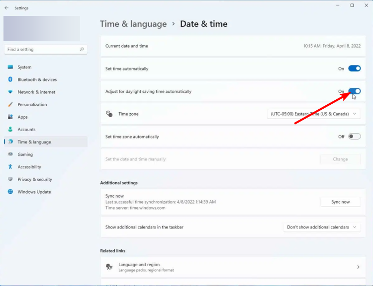Image resolution: width=373 pixels, height=286 pixels.
Task: Open the additional calendars dropdown
Action: pyautogui.click(x=322, y=227)
